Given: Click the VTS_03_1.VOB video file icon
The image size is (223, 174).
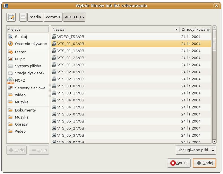Looking at the screenshot, I should (x=54, y=93).
